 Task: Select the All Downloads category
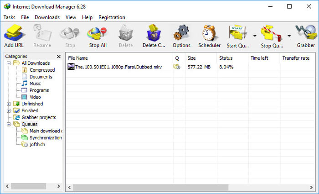click(x=36, y=63)
